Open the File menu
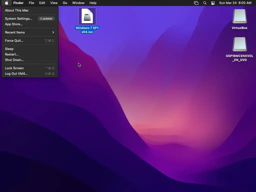Viewport: 256px width, 192px height. point(31,3)
